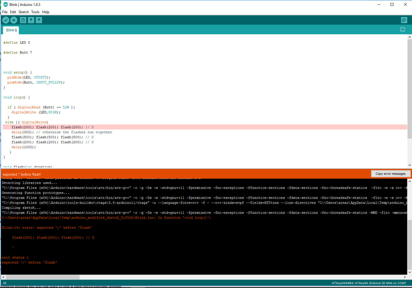Upload the sketch with the arrow button

point(14,20)
